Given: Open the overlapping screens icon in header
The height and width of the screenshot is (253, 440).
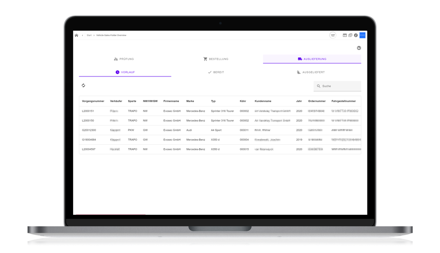Looking at the screenshot, I should click(x=350, y=35).
